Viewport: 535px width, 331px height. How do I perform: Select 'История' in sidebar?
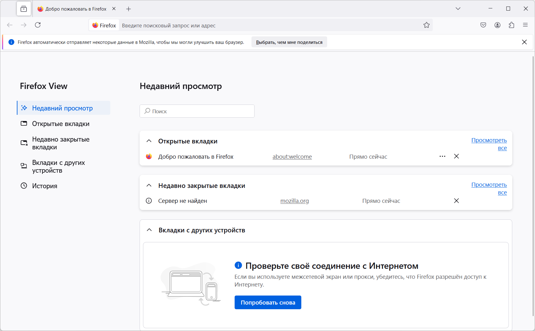click(64, 186)
